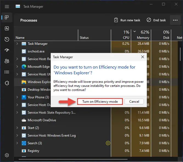Click the horizontal scrollbar at bottom
This screenshot has width=183, height=162.
coord(73,159)
